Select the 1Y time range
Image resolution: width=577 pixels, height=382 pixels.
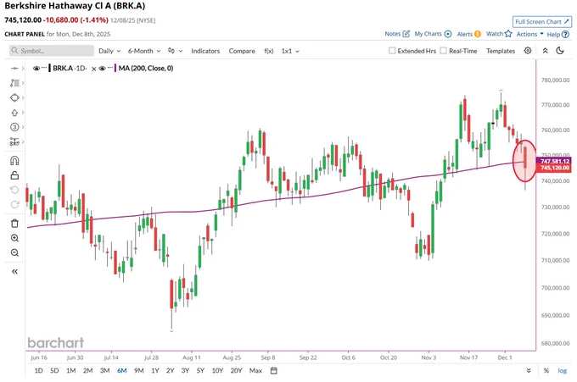click(x=155, y=371)
